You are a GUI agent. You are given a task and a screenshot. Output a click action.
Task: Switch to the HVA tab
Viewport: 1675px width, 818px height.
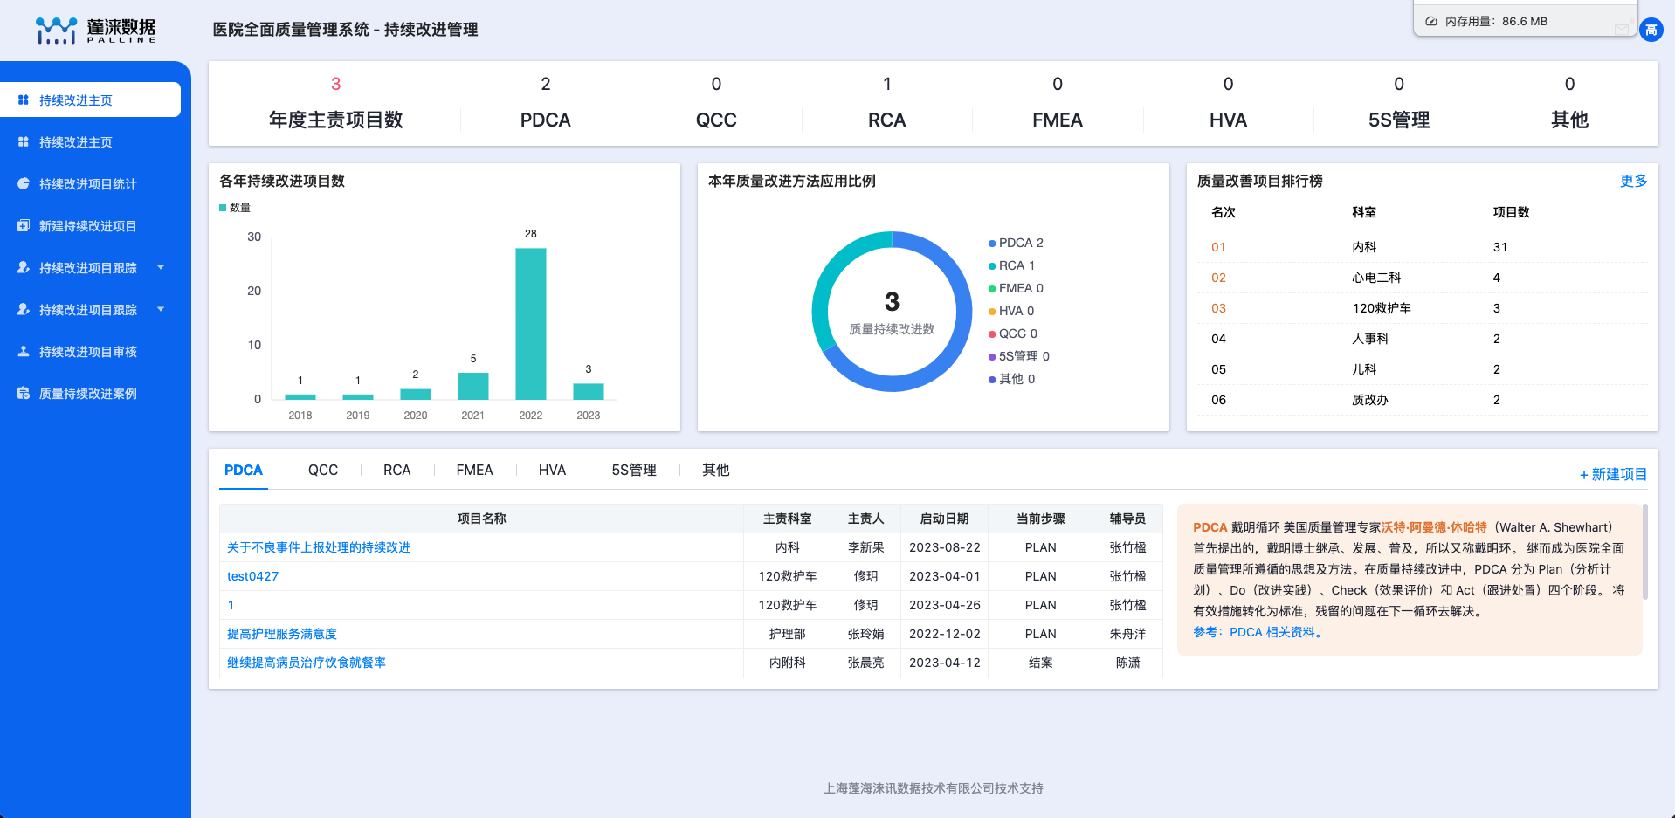[x=552, y=470]
